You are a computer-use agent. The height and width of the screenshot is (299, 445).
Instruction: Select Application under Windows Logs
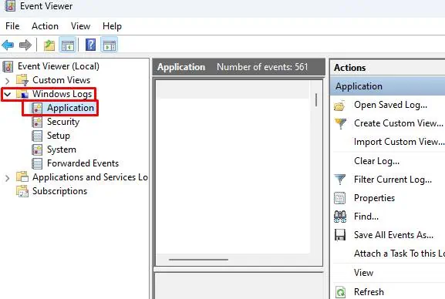pyautogui.click(x=70, y=108)
